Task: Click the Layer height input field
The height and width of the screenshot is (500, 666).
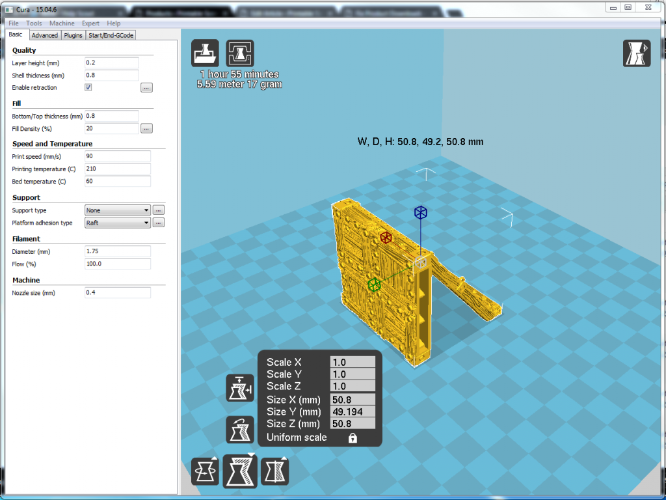Action: 112,62
